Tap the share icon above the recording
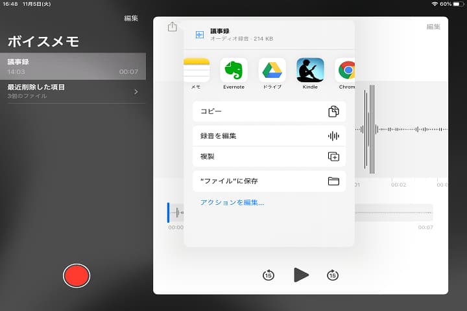The width and height of the screenshot is (467, 311). 172,27
